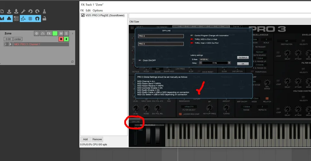The image size is (311, 161).
Task: Uncheck the VSTi PRO 3 PlugSE checkbox
Action: [x=83, y=15]
